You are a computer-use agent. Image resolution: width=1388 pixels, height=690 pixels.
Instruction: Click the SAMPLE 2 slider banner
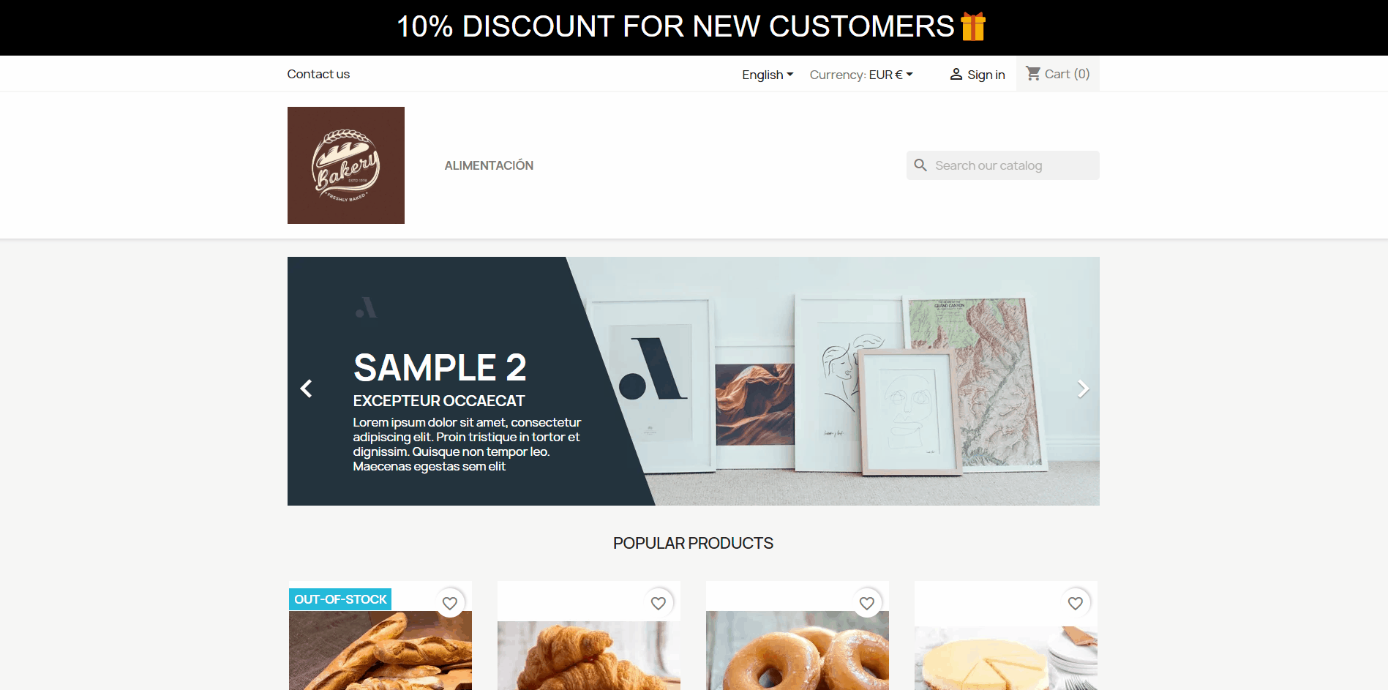(694, 381)
